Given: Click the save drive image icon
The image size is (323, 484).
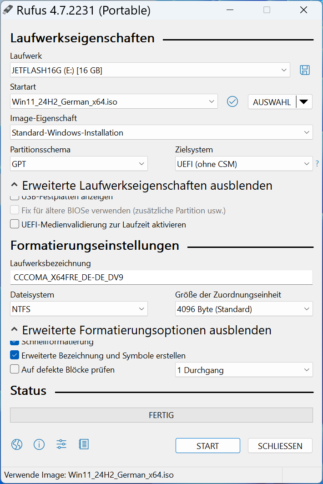Looking at the screenshot, I should point(304,70).
